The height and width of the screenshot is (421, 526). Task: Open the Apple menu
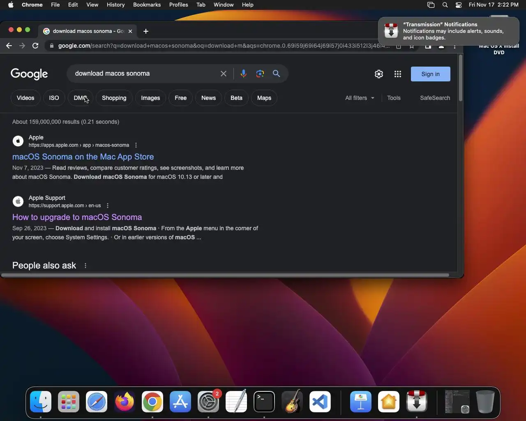[11, 5]
